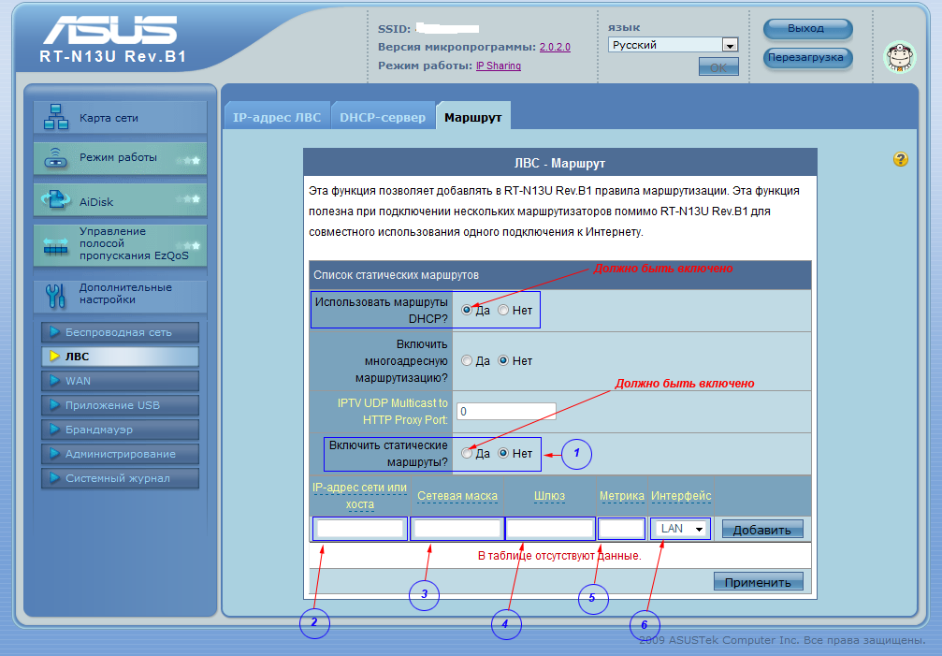
Task: Select Нет for static routes
Action: pyautogui.click(x=503, y=453)
